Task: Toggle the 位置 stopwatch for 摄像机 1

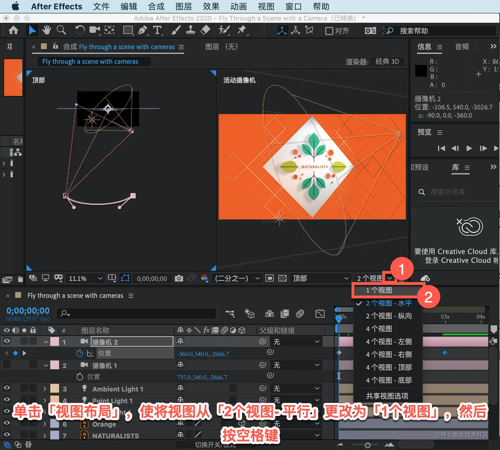Action: (x=80, y=377)
